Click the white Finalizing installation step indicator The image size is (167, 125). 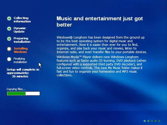[x=9, y=59]
